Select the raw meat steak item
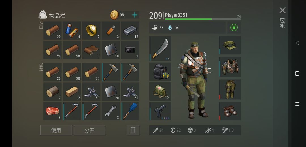Screen dimensions: 306x147 (52, 111)
